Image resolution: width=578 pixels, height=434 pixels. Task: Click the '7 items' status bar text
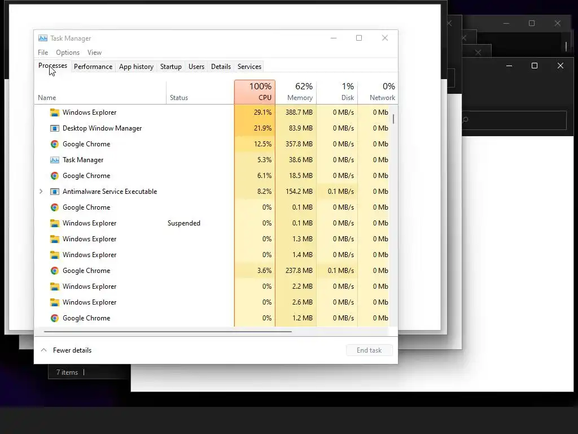(x=67, y=372)
